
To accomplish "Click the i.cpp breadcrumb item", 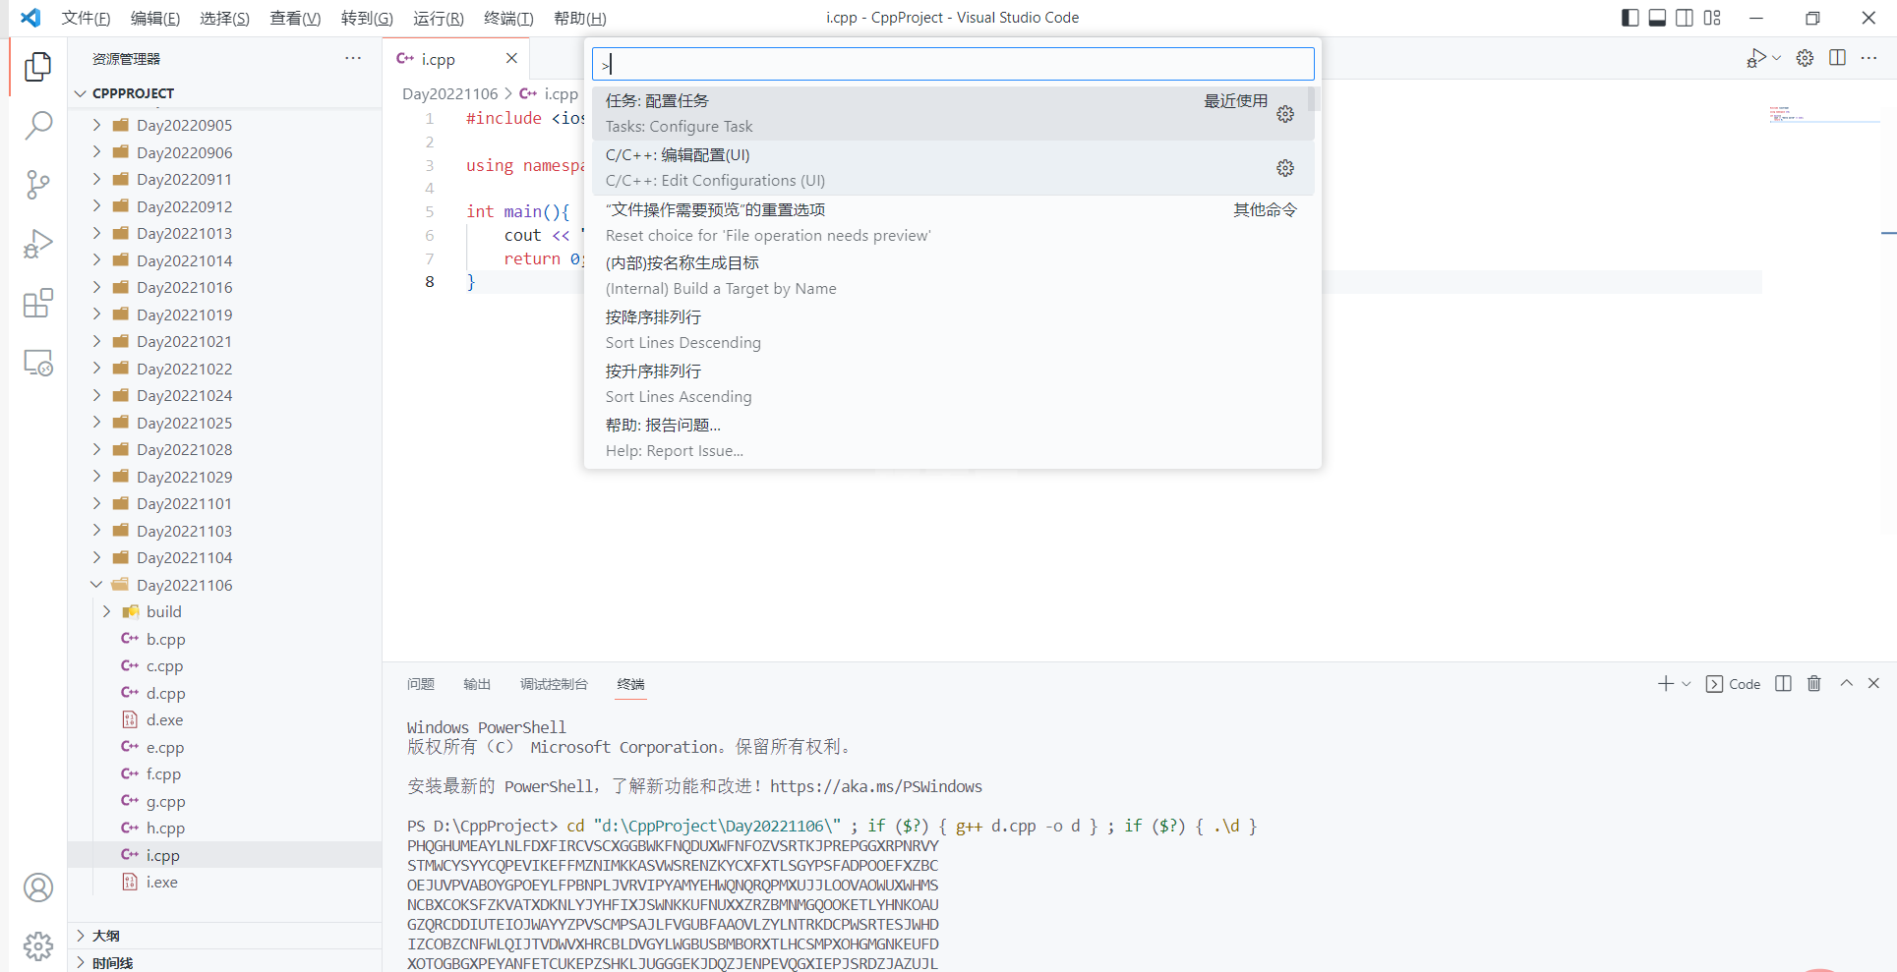I will [549, 94].
